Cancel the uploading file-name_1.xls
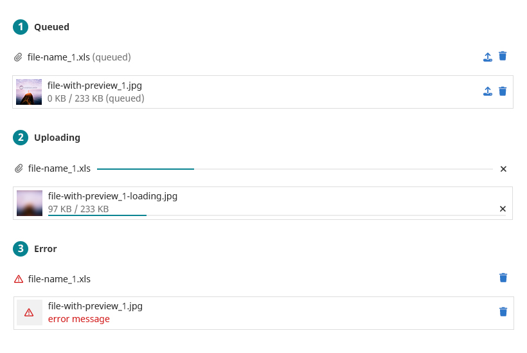Viewport: 527px width, 353px height. point(503,168)
